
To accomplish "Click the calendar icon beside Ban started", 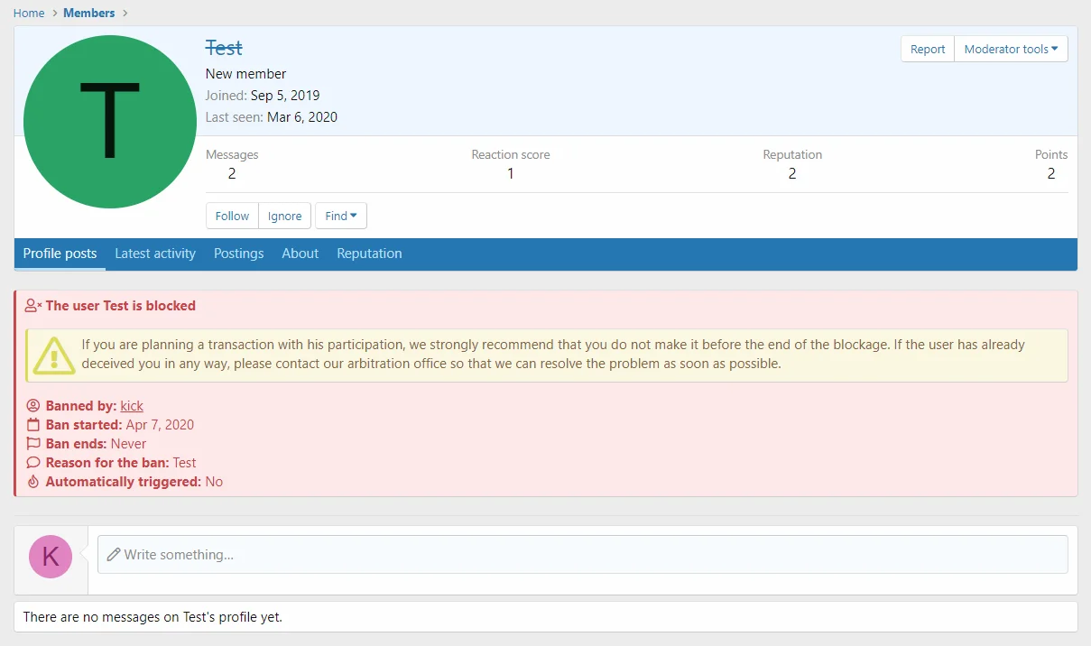I will tap(33, 425).
